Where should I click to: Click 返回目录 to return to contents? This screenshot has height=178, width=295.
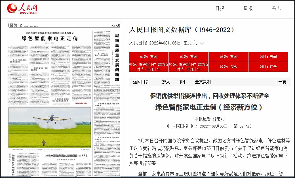(141, 82)
